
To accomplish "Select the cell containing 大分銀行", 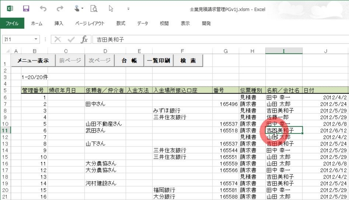I will point(182,197).
